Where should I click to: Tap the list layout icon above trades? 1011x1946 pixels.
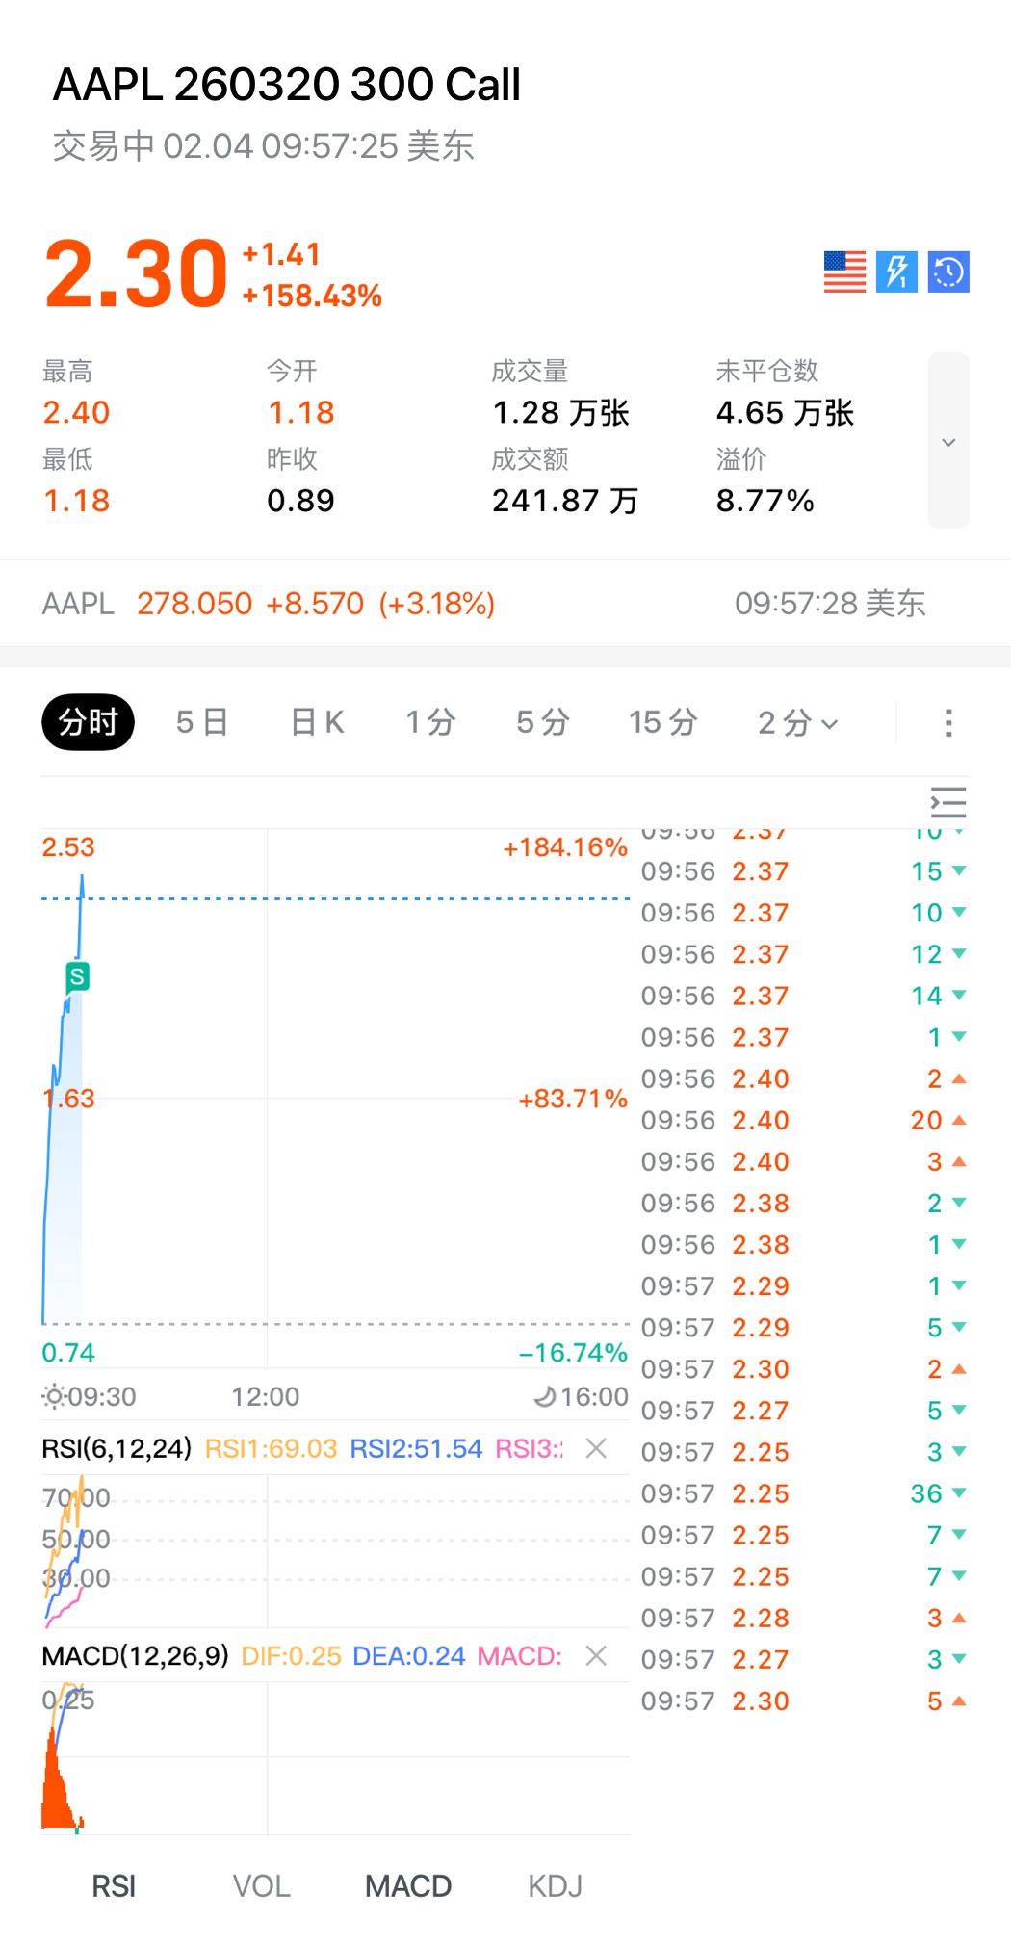(948, 802)
